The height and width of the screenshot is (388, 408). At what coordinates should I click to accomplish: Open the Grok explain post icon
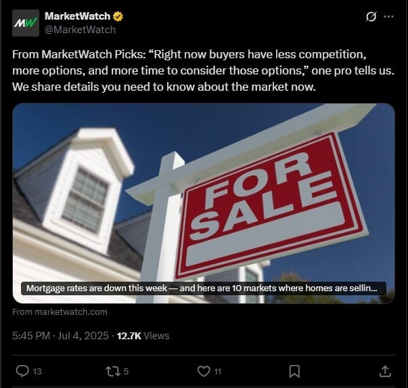pyautogui.click(x=371, y=17)
